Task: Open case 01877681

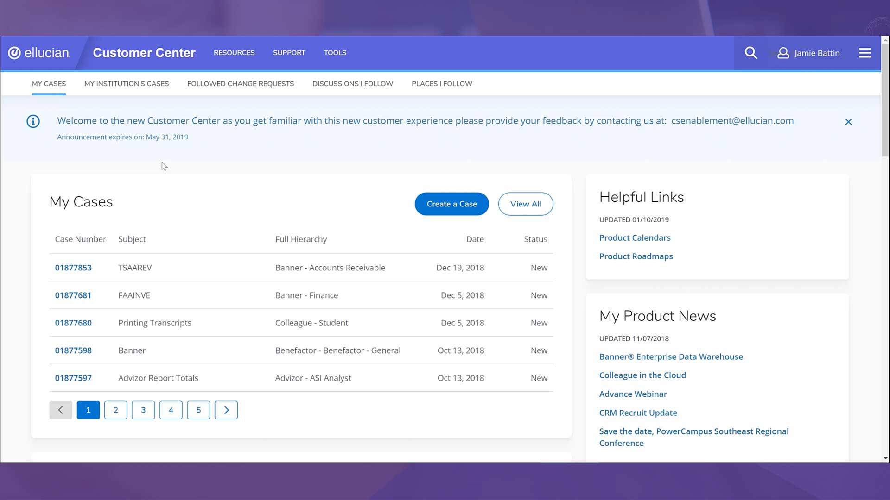Action: click(73, 295)
